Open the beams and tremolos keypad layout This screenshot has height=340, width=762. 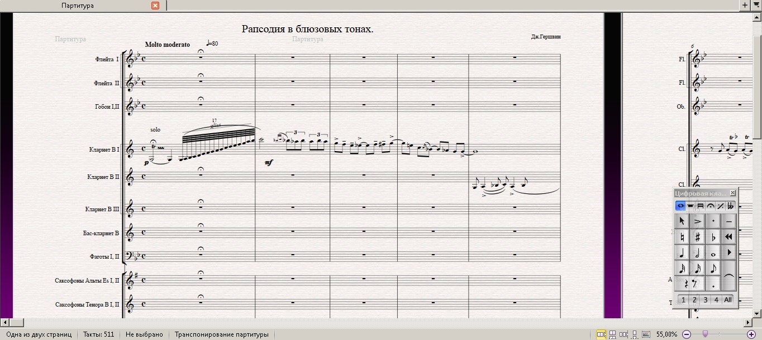click(700, 206)
